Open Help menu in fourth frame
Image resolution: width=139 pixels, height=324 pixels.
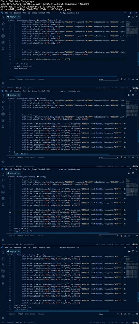click(48, 247)
